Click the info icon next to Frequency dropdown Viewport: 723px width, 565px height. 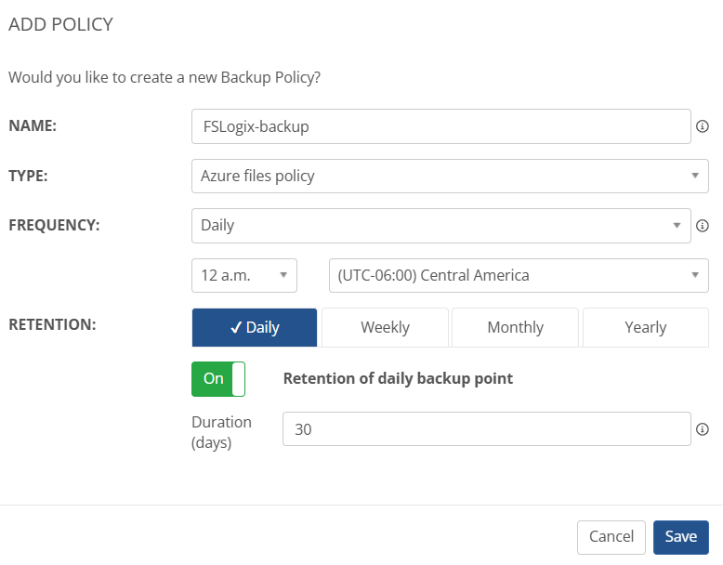703,225
